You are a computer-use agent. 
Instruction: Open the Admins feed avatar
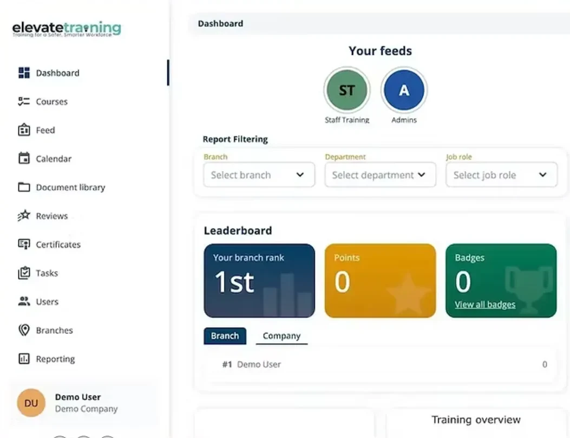[404, 90]
